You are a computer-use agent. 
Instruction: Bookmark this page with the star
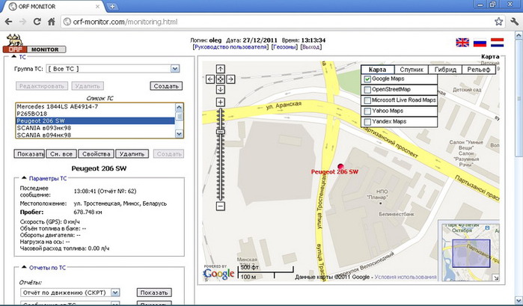pos(498,22)
